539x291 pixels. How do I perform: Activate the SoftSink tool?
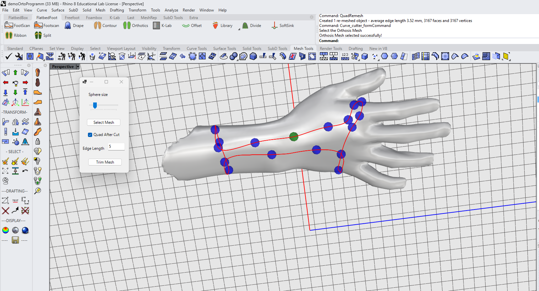coord(283,25)
